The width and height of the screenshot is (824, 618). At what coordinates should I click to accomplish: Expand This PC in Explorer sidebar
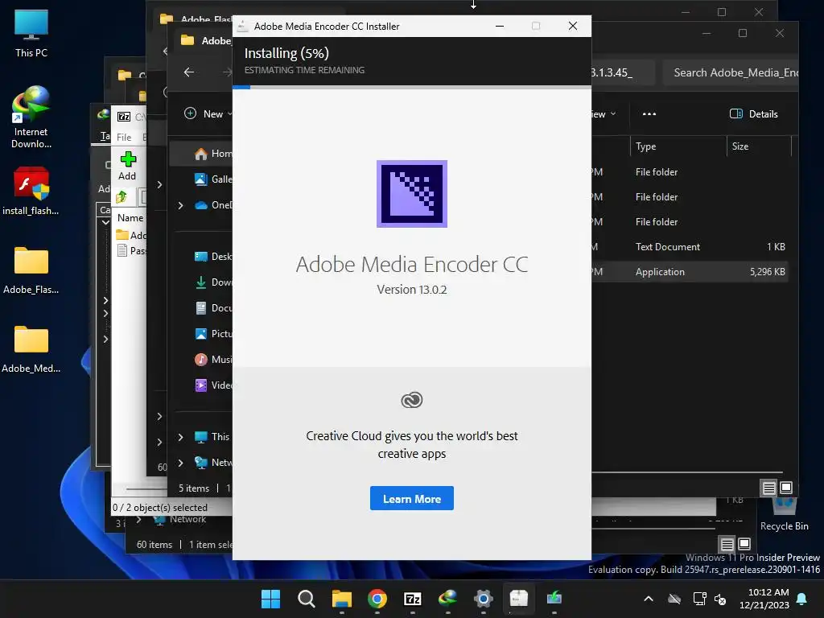click(180, 437)
